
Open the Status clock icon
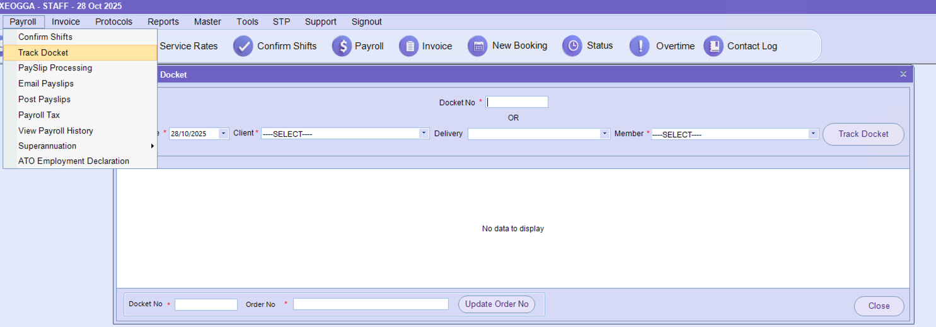coord(572,46)
